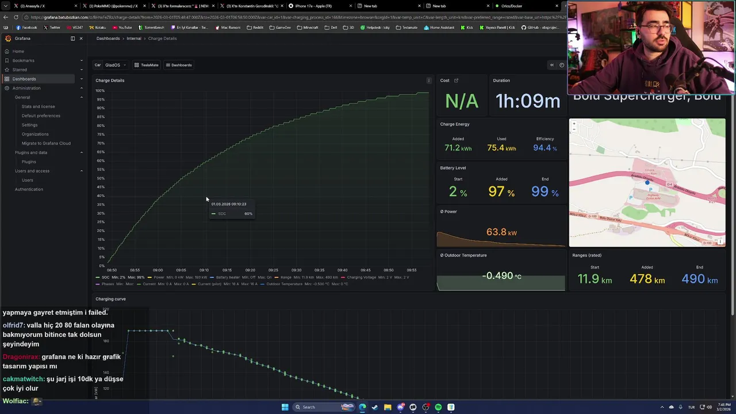Close the Grafana sidebar menu with the X
736x414 pixels.
[x=81, y=39]
